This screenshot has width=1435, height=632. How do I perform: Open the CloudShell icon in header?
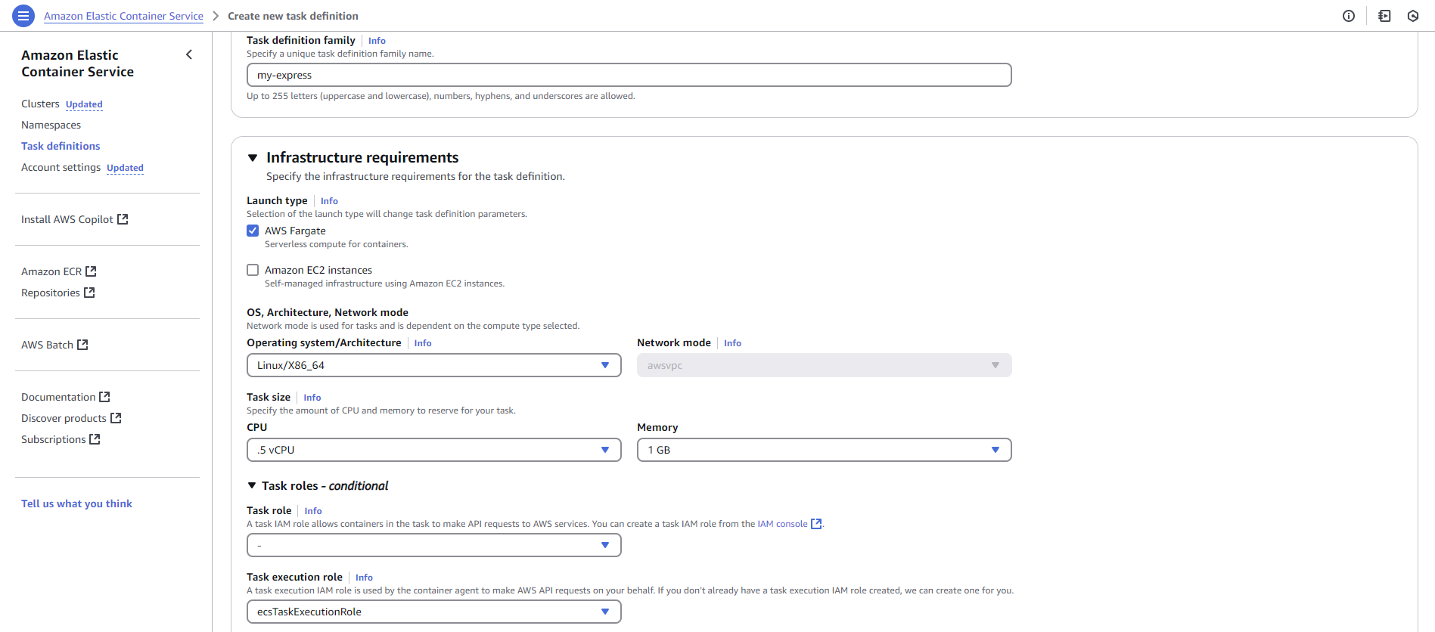1384,16
